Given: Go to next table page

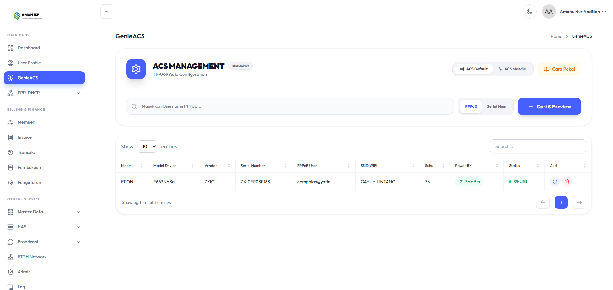Looking at the screenshot, I should point(579,202).
